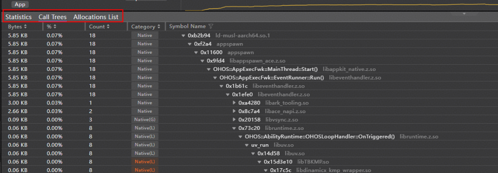This screenshot has height=173, width=498.
Task: Select the 0.09 KB bytes cell
Action: click(18, 119)
